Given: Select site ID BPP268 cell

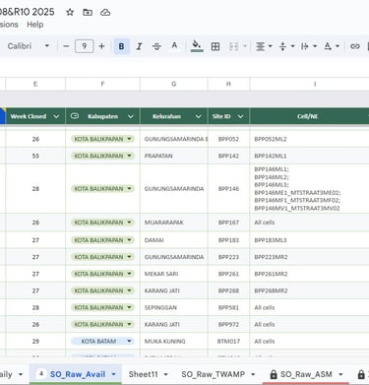Looking at the screenshot, I should click(228, 290).
